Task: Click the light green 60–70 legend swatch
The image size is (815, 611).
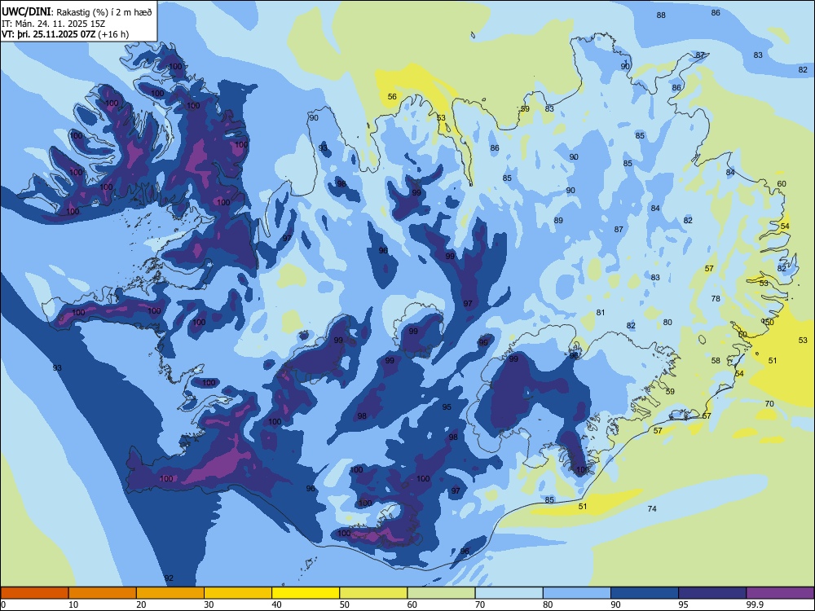Action: click(441, 593)
